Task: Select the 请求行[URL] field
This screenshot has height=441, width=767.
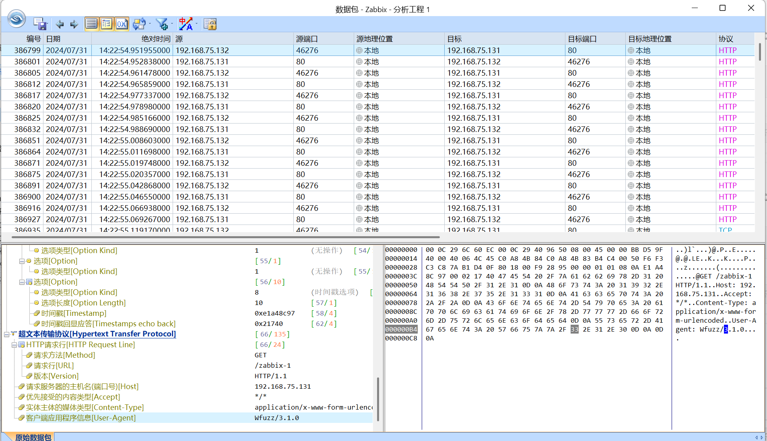Action: (x=54, y=365)
